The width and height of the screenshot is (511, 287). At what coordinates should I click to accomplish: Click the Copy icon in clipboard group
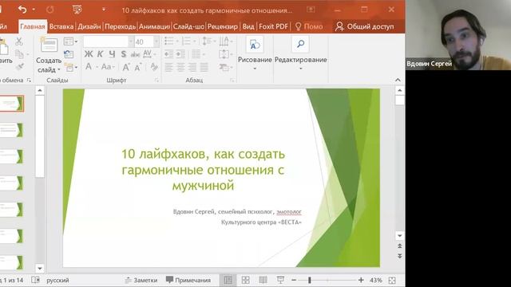pyautogui.click(x=19, y=54)
